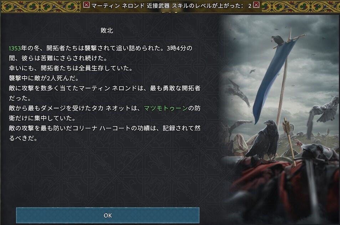Click the 敗北 title heading
This screenshot has width=340, height=225.
pyautogui.click(x=107, y=31)
